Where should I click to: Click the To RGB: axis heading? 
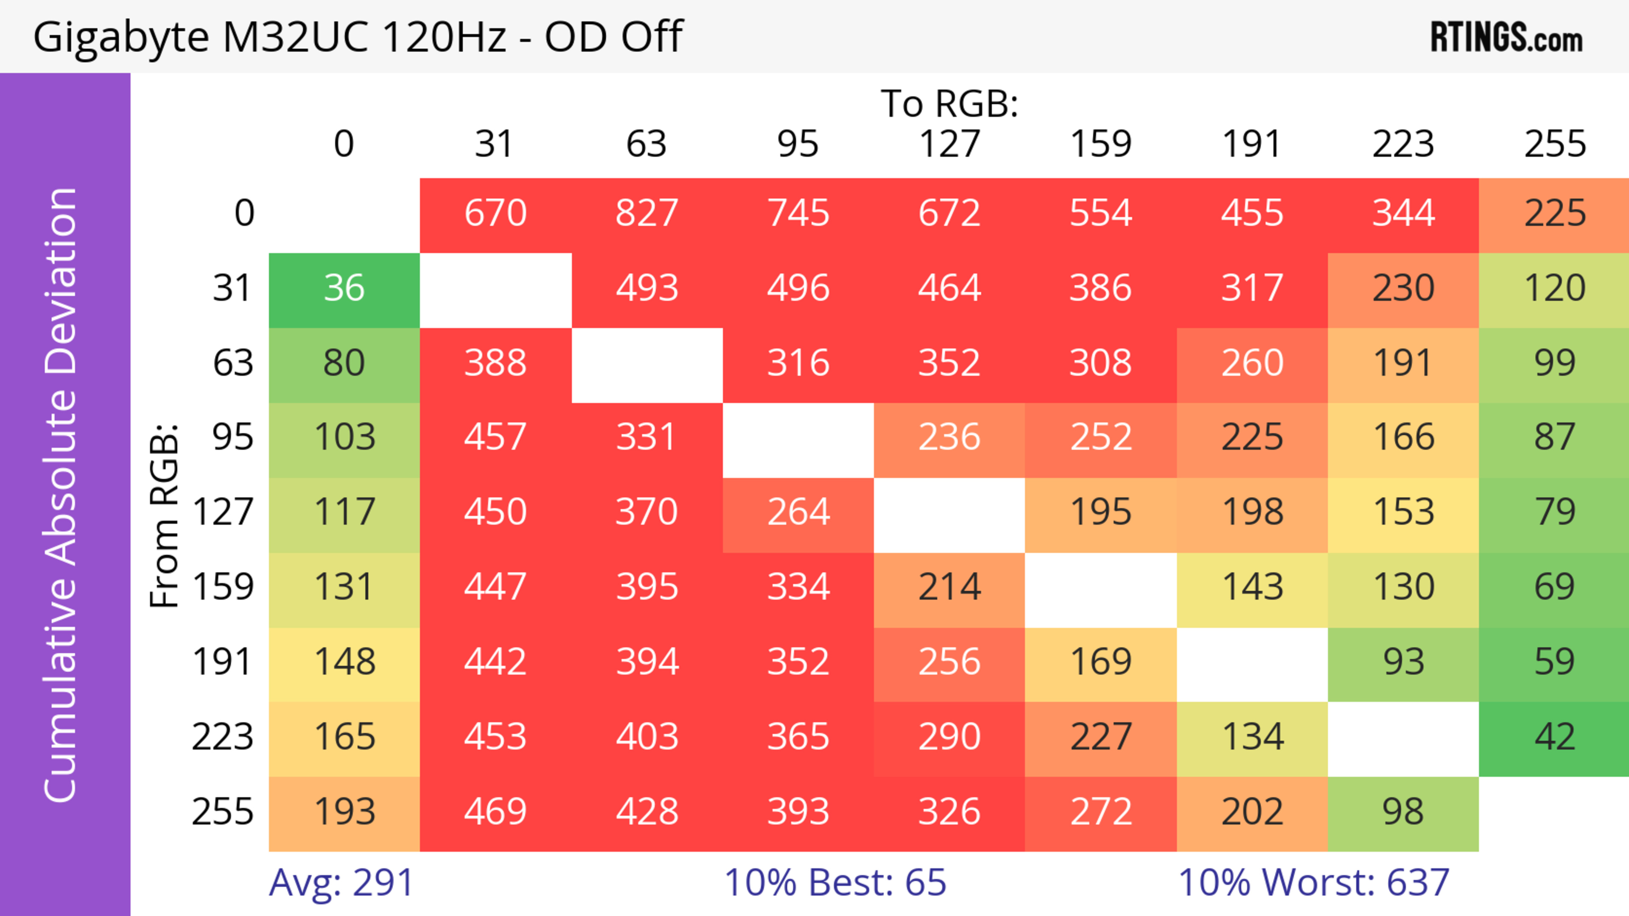click(949, 103)
